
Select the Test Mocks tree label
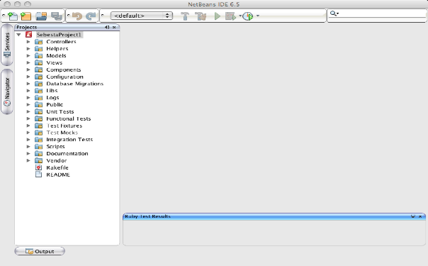coord(62,133)
